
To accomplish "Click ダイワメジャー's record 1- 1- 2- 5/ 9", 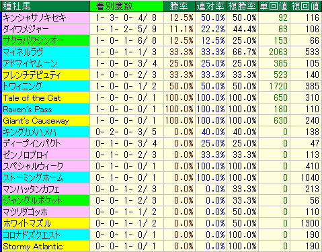I will [x=126, y=29].
